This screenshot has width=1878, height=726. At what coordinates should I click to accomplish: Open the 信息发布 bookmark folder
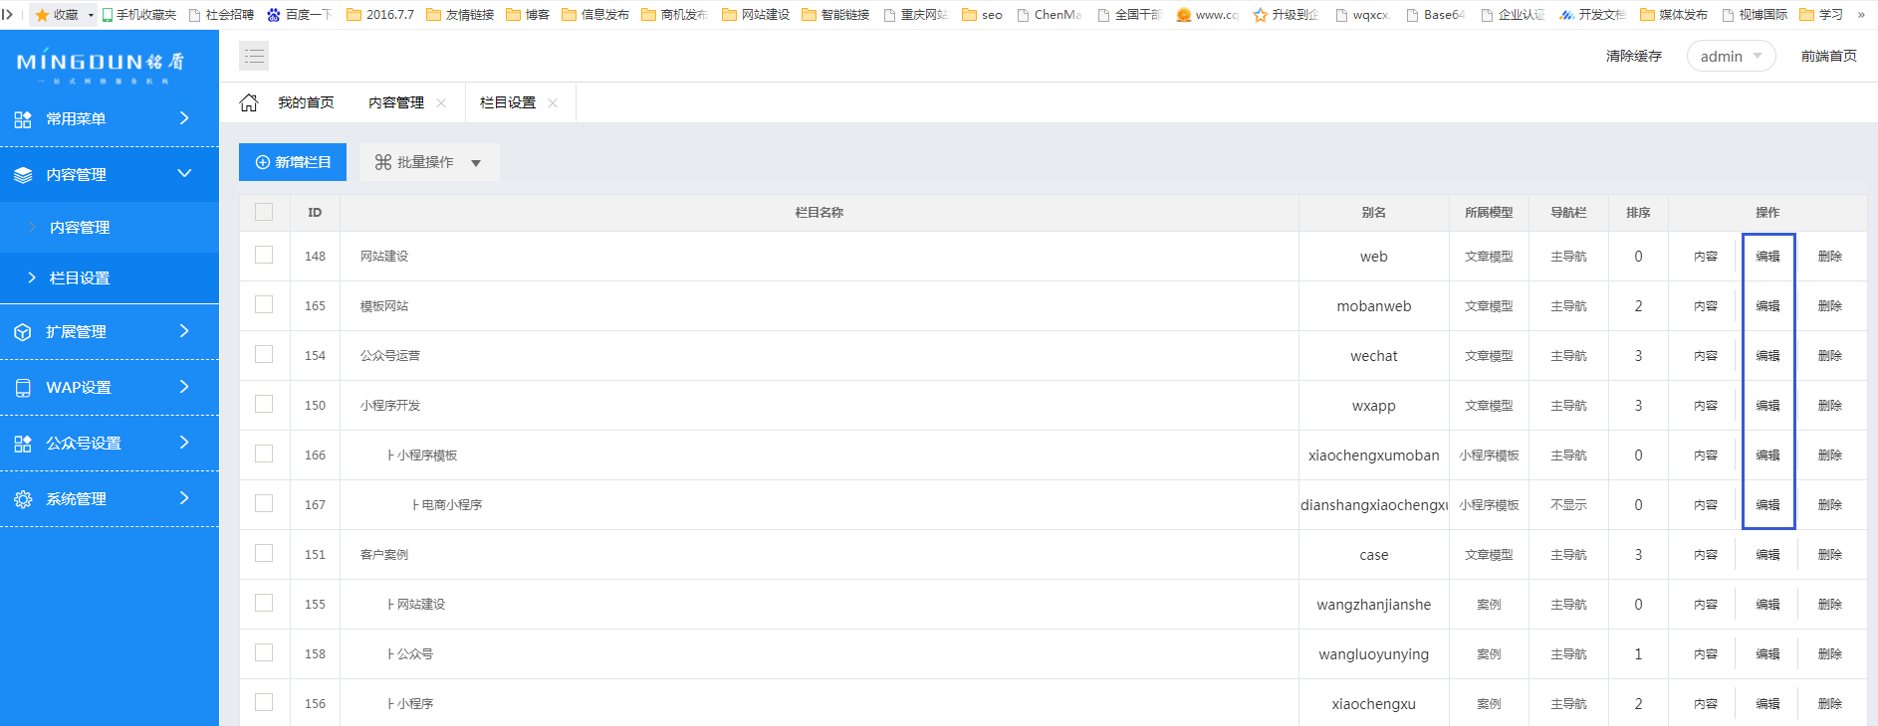coord(595,15)
